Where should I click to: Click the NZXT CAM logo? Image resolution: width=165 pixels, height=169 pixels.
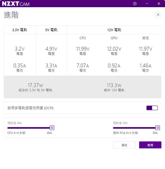16,4
